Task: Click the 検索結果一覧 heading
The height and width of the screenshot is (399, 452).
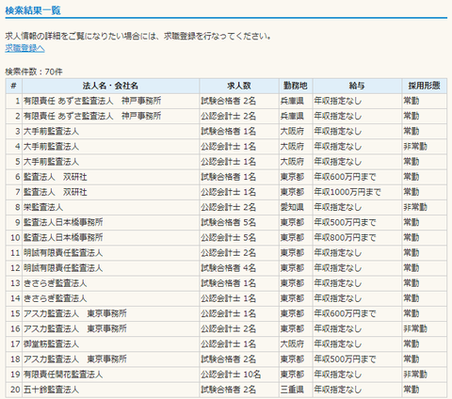Action: click(x=33, y=10)
